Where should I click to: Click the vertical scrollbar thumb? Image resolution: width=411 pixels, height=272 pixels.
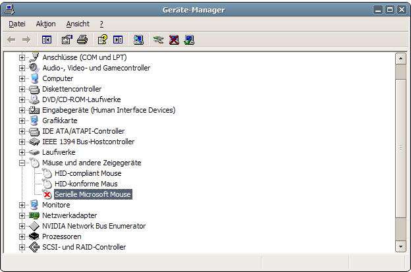click(x=400, y=148)
